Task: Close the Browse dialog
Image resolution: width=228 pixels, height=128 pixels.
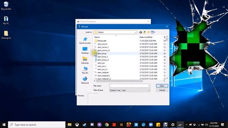Action: coord(167,27)
